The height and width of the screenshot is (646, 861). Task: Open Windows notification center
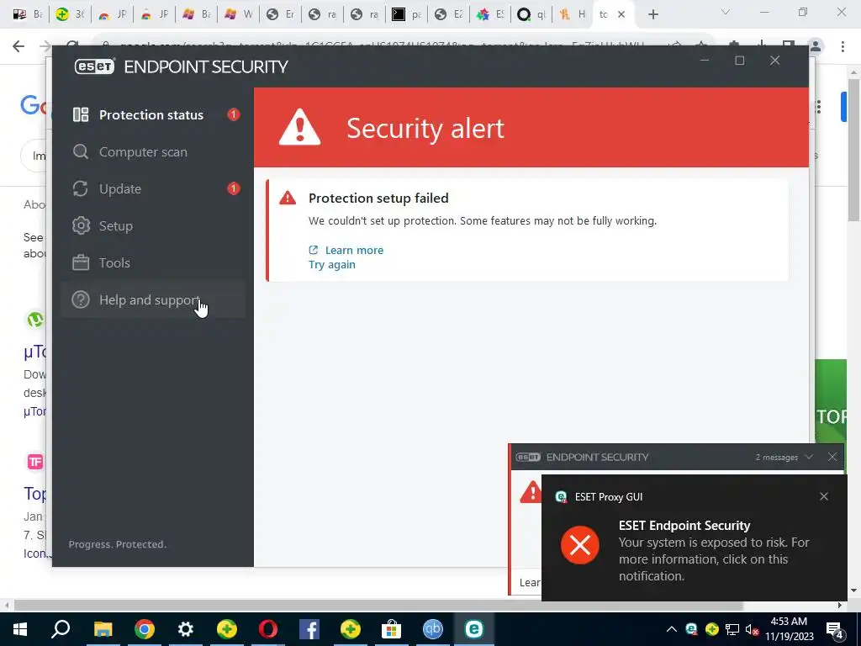click(x=835, y=629)
